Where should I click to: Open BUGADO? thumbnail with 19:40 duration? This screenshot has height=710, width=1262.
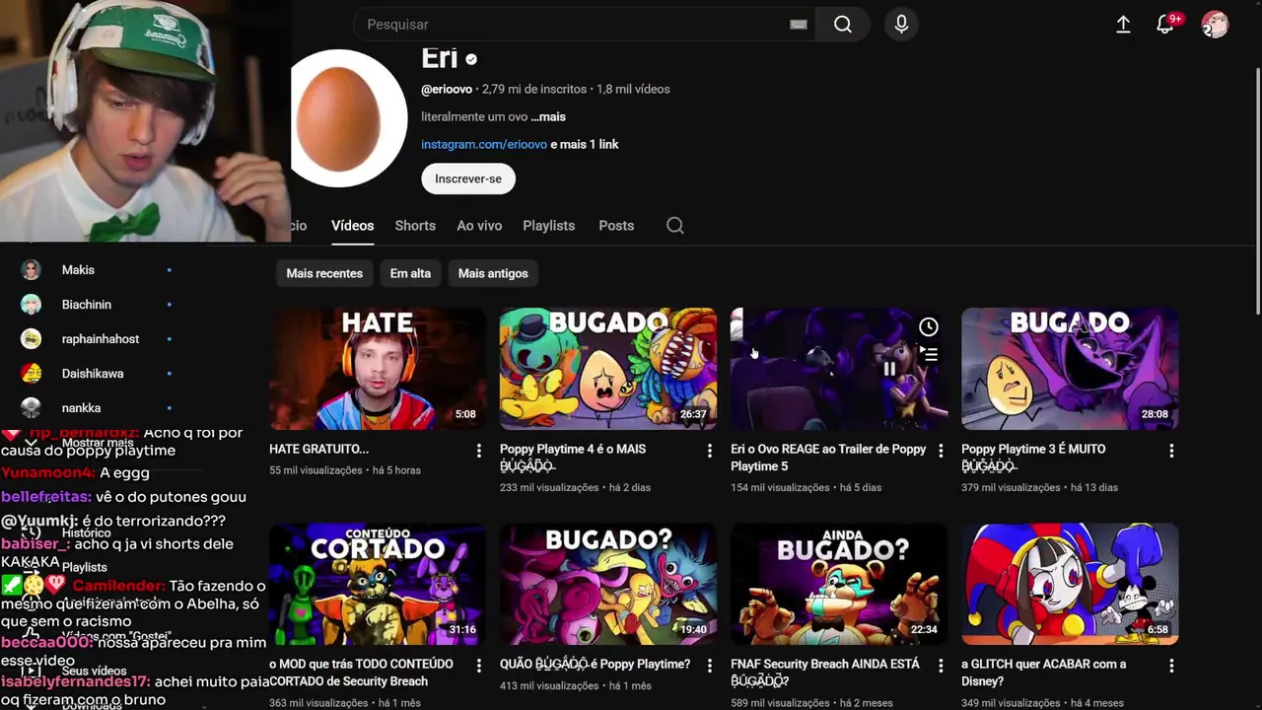[x=608, y=584]
